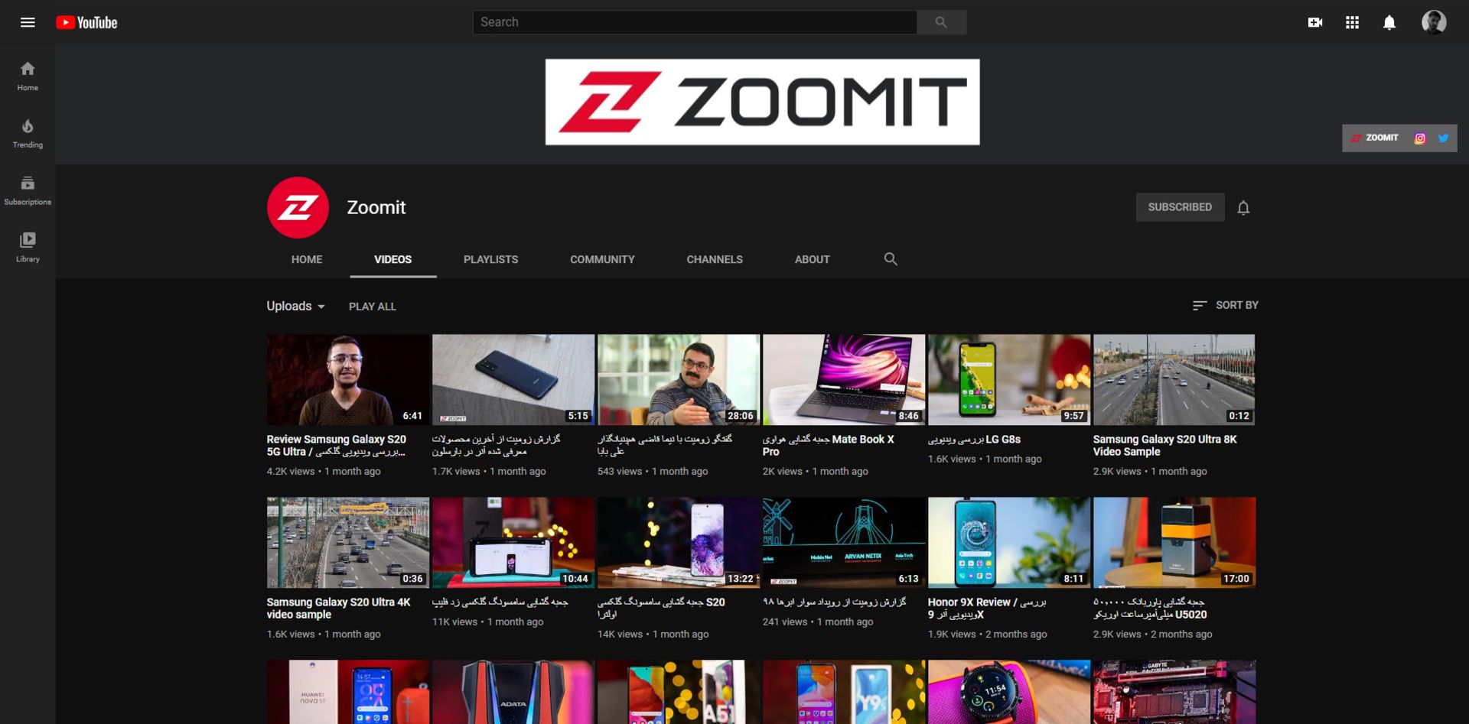Switch to the Playlists tab
1469x724 pixels.
[x=490, y=259]
